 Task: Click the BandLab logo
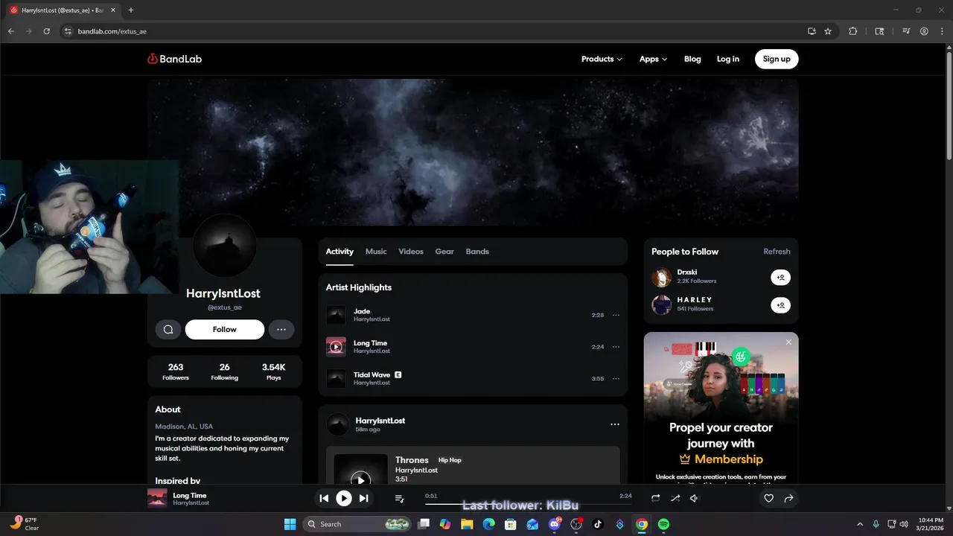coord(174,59)
